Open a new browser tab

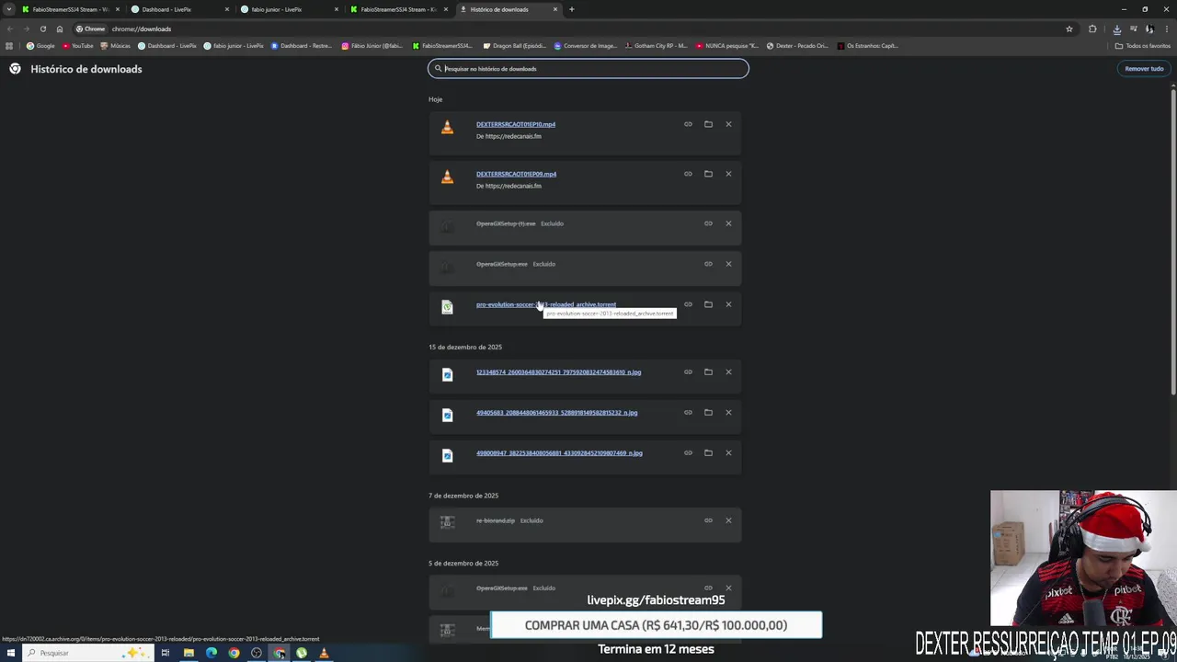point(572,9)
